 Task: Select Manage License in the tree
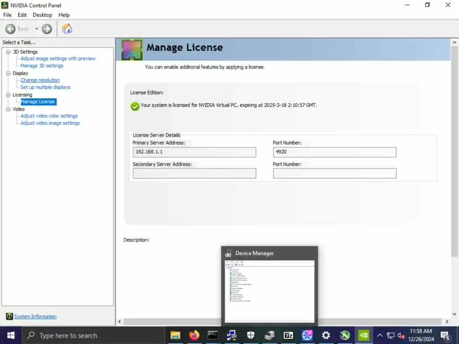(38, 102)
